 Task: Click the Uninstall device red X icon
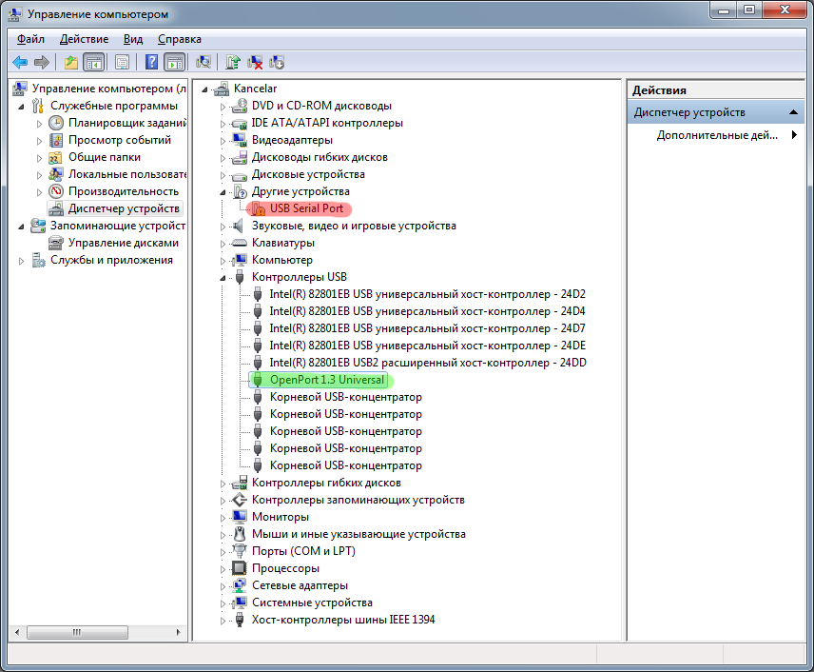pos(255,63)
